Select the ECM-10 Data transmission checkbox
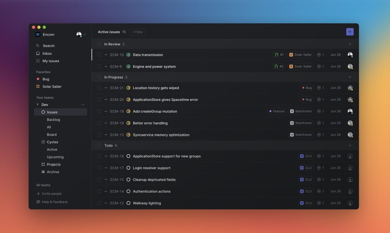Screen dimensions: 390x233 point(99,55)
